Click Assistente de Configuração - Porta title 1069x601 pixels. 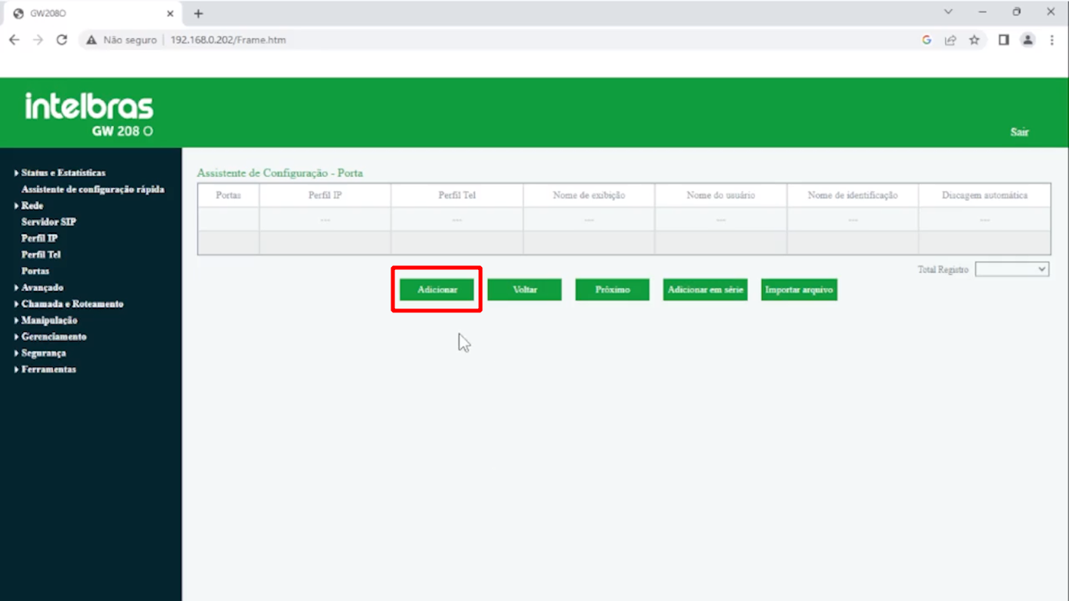tap(279, 173)
